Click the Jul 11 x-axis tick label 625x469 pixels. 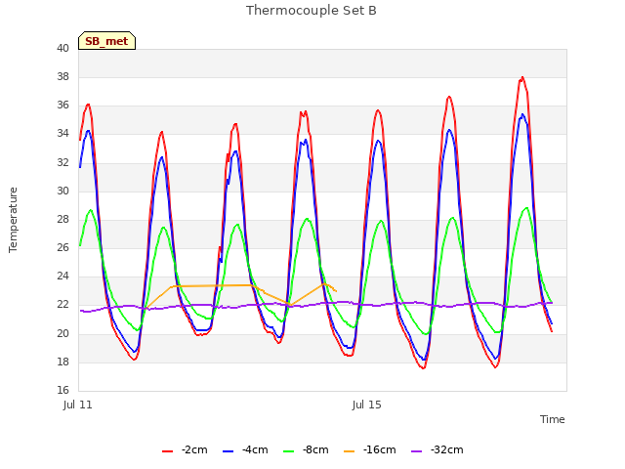[78, 405]
